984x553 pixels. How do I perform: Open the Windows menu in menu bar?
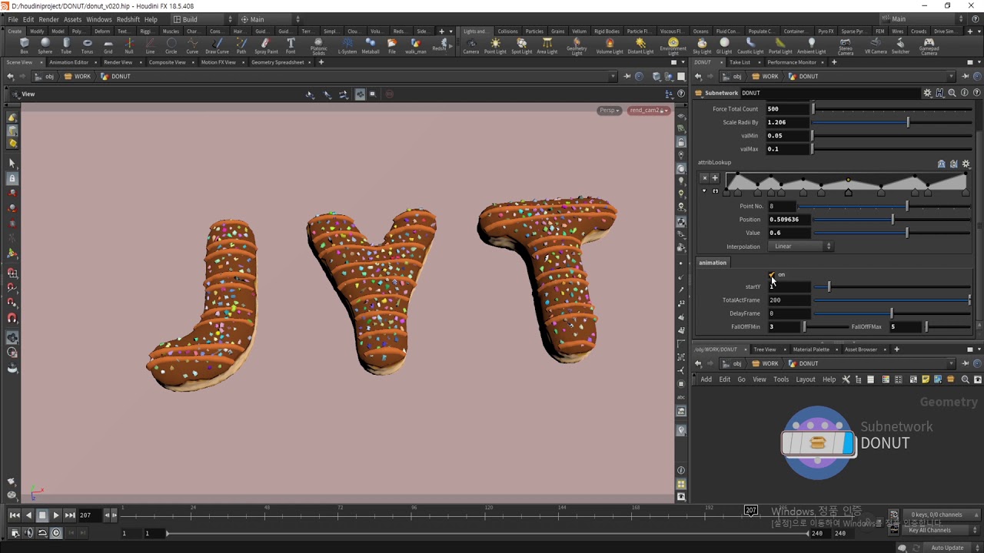tap(98, 19)
